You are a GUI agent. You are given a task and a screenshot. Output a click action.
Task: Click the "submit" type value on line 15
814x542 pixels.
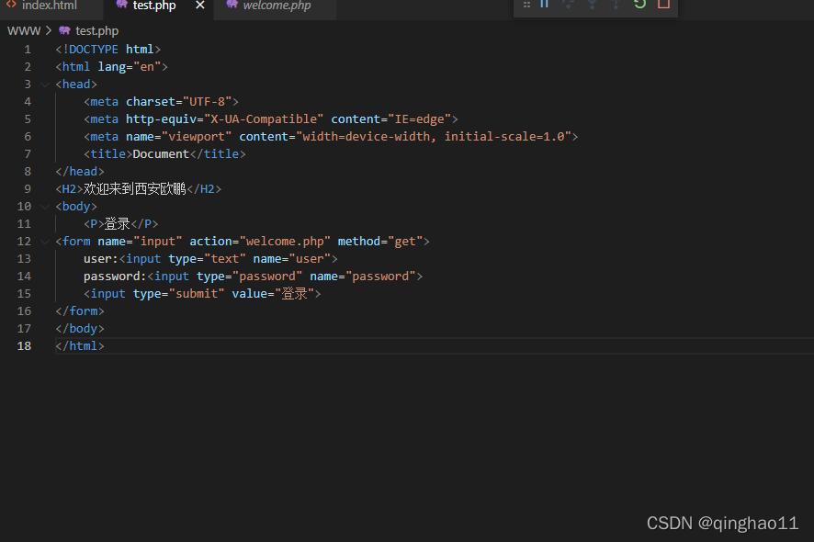coord(197,294)
